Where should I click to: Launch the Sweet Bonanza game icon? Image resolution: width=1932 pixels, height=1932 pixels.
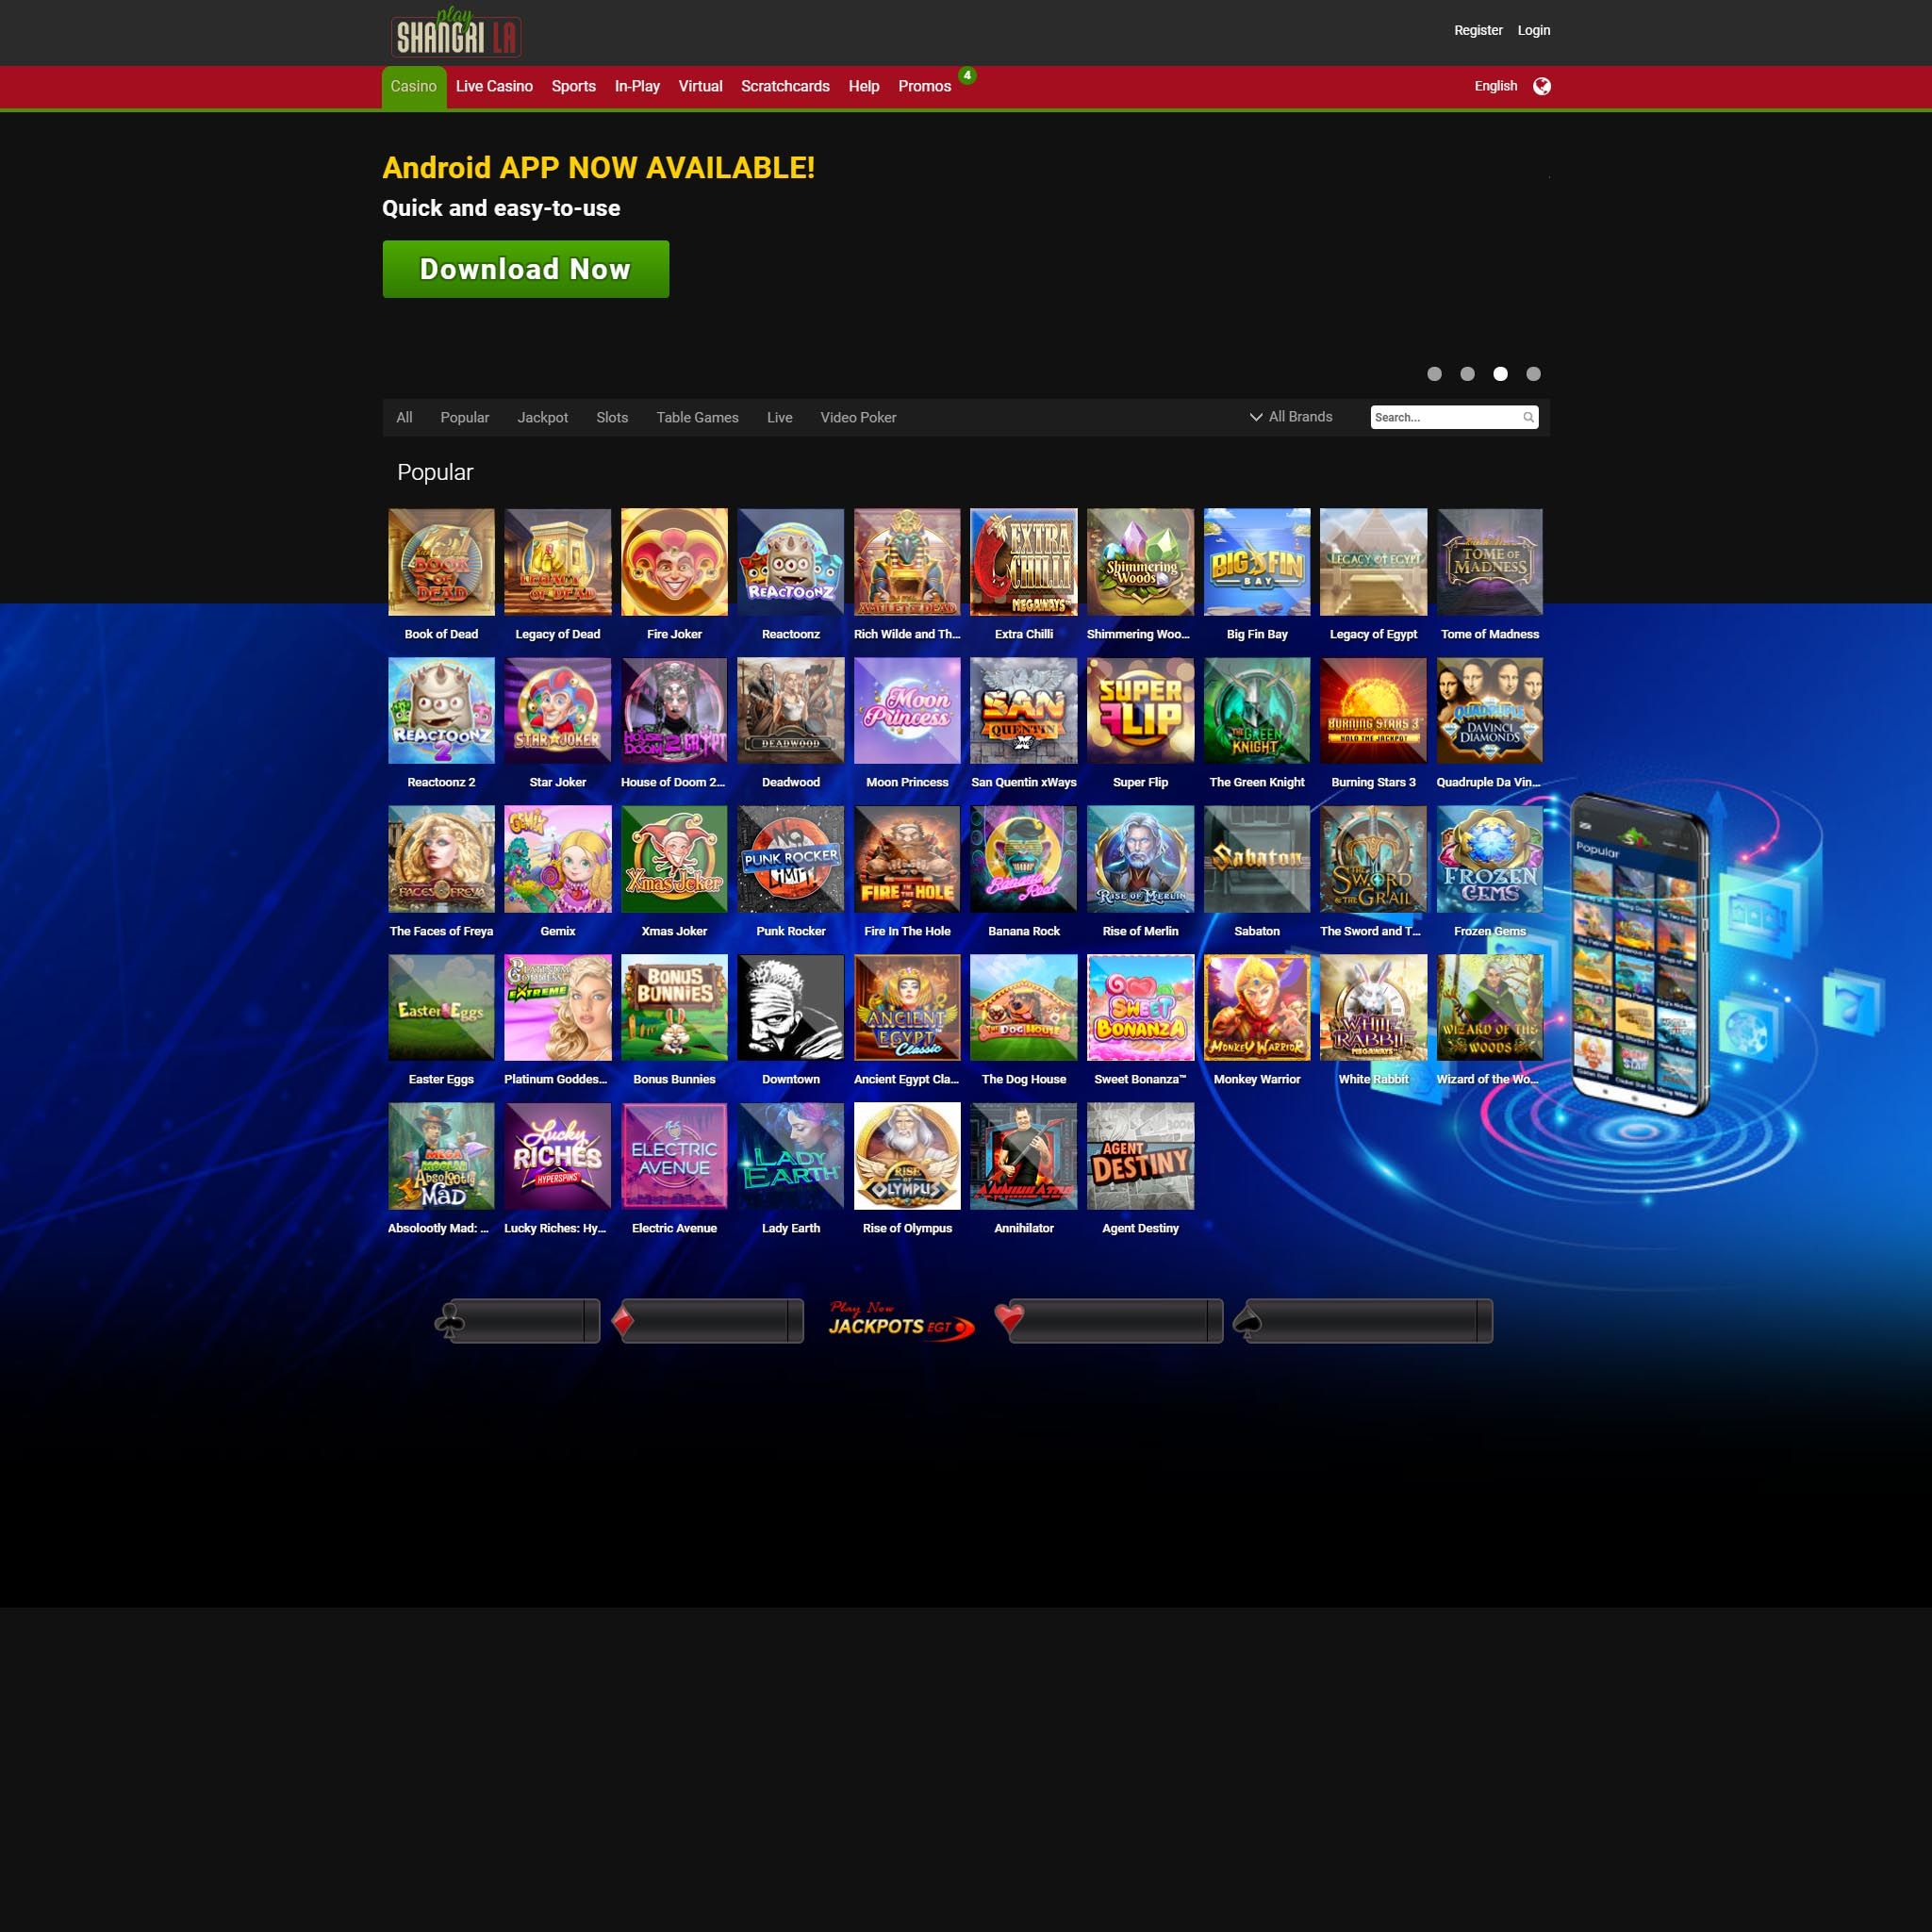pos(1140,1006)
